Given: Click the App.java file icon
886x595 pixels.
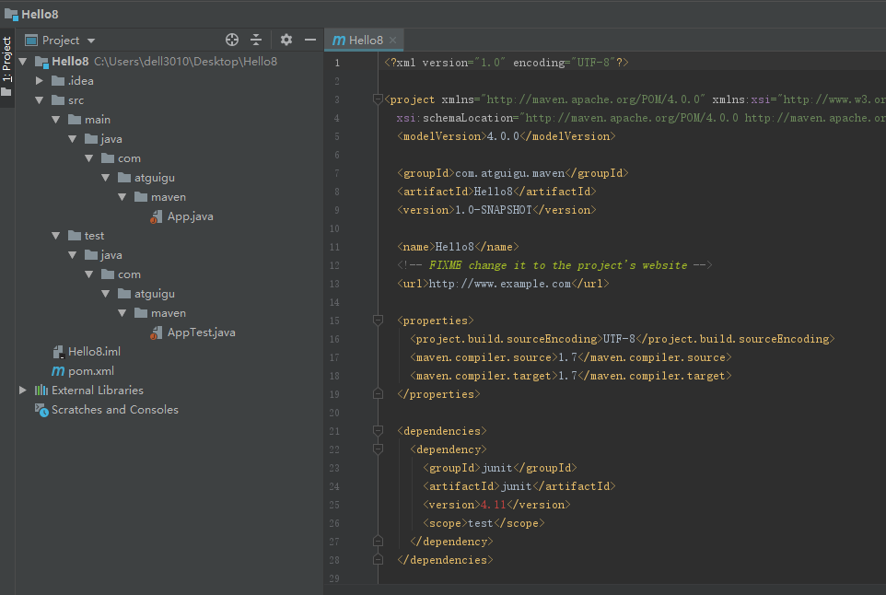Looking at the screenshot, I should (157, 216).
